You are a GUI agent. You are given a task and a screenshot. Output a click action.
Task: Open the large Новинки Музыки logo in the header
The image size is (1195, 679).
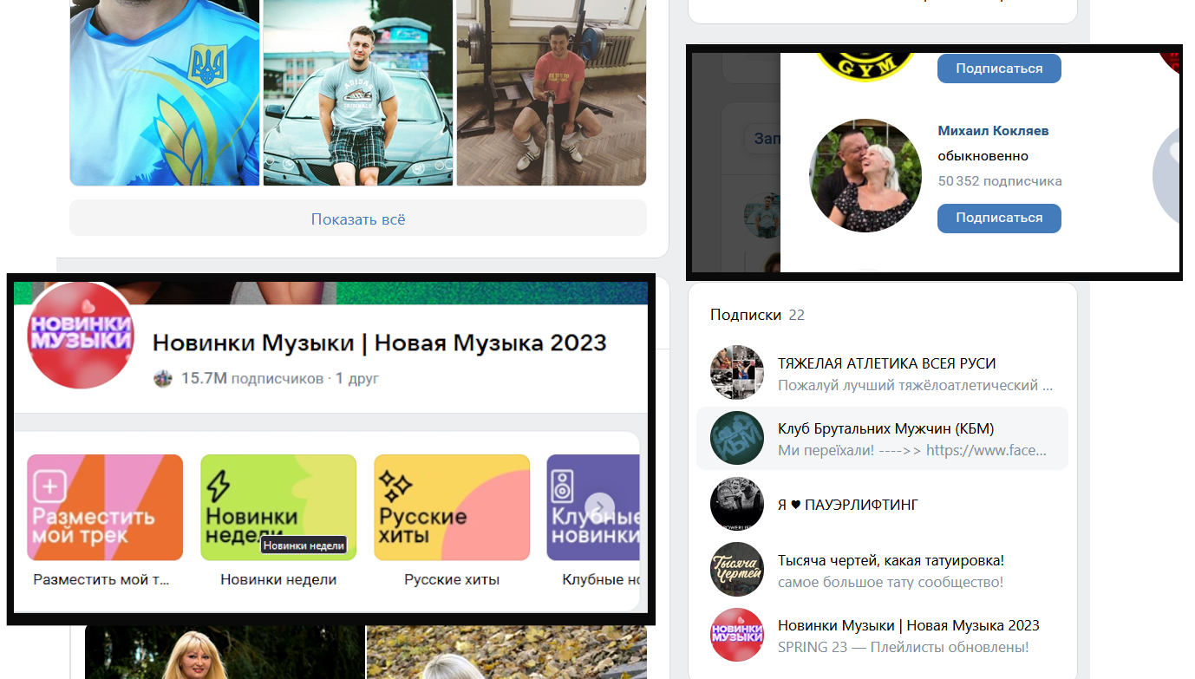(81, 336)
